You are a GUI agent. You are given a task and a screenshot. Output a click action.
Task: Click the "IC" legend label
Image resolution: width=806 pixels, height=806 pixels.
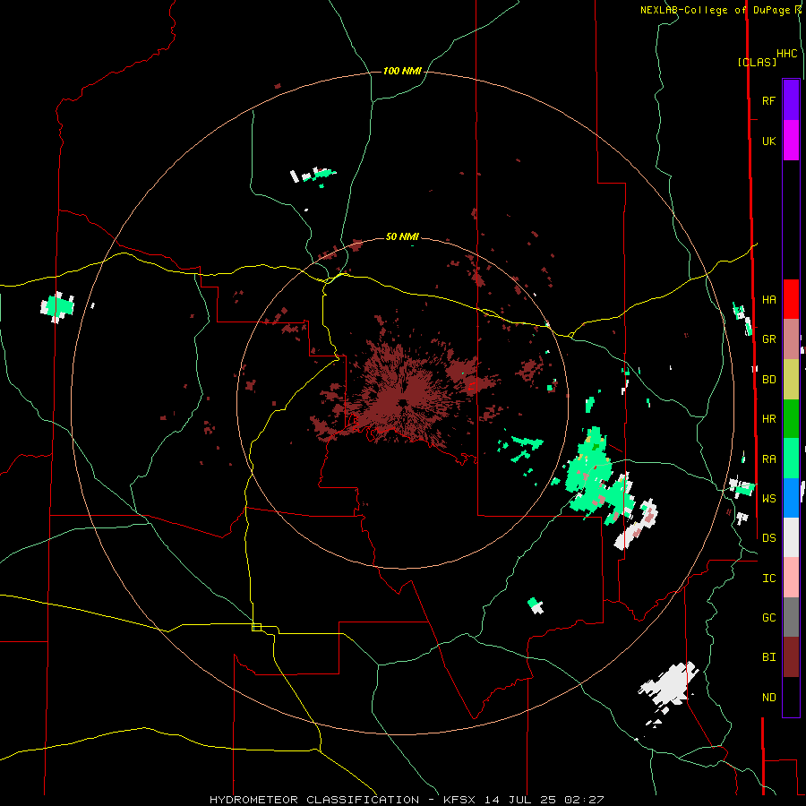(768, 579)
